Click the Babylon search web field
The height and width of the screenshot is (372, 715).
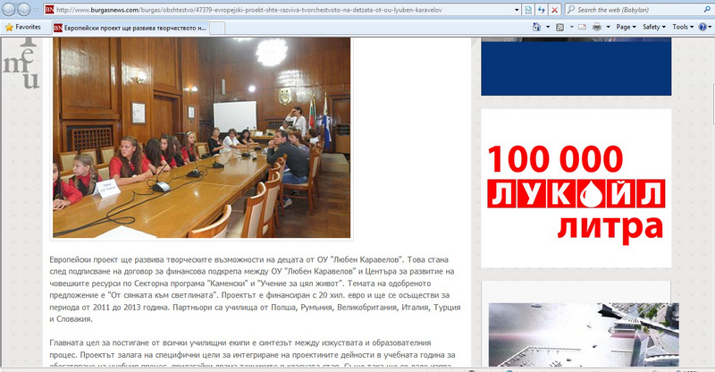(636, 10)
